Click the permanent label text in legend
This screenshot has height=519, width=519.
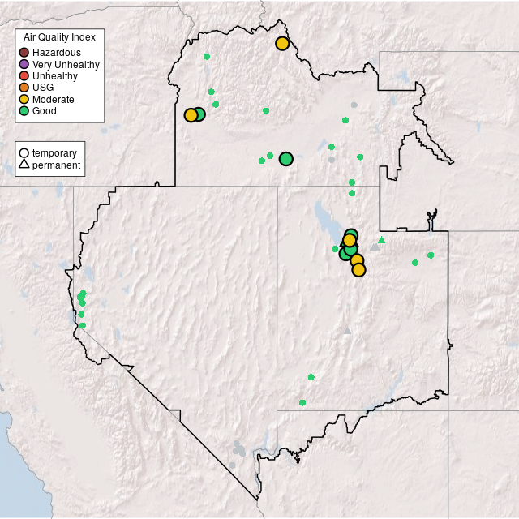(x=56, y=165)
